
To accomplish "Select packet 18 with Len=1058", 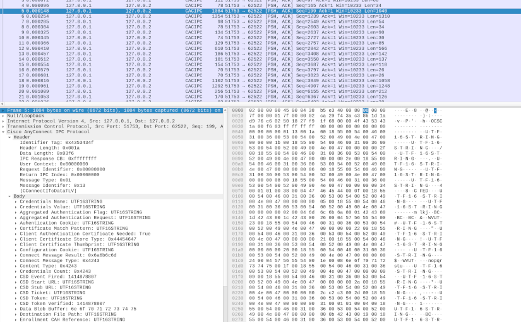I will point(260,81).
